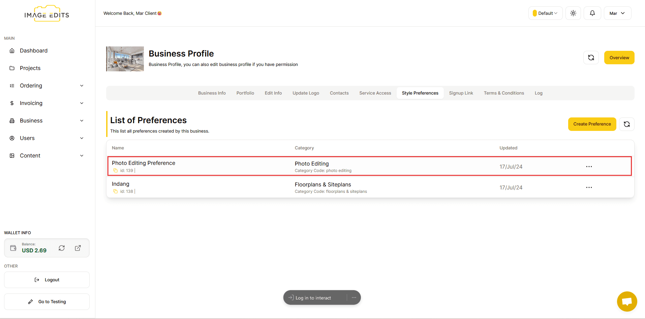Screen dimensions: 645x319
Task: Refresh the wallet balance
Action: [x=62, y=248]
